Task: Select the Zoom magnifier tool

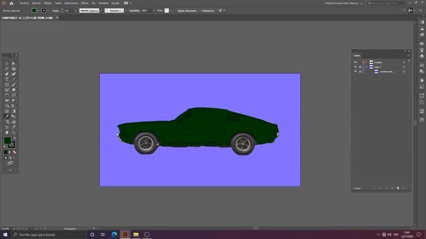Action: pos(13,133)
